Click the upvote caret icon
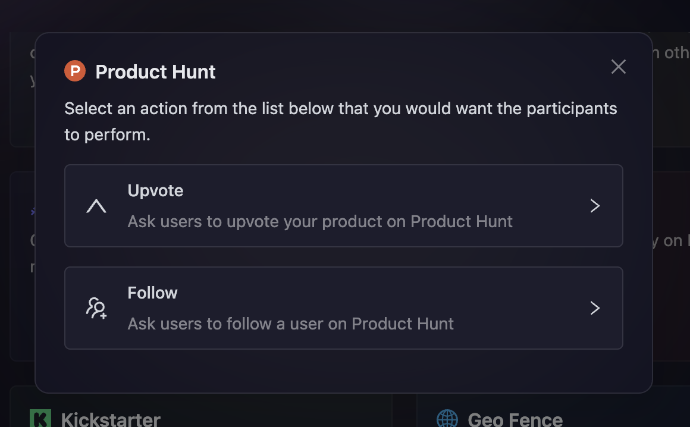The image size is (690, 427). pos(96,206)
